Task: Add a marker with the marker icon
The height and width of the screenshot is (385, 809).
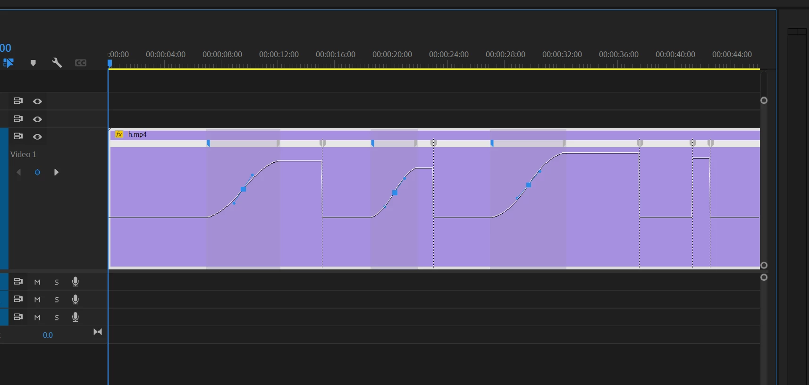Action: 33,63
